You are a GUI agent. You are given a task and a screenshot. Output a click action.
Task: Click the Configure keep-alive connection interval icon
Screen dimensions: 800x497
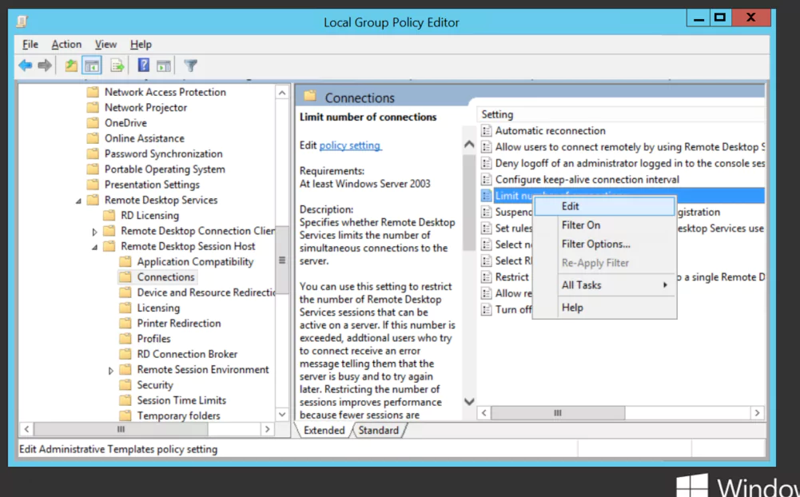(x=487, y=180)
